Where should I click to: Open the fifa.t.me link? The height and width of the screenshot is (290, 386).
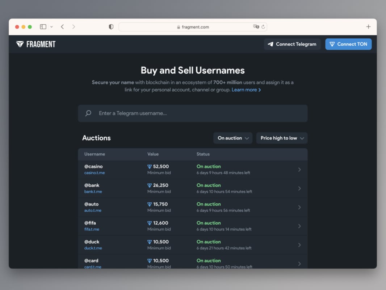tap(92, 229)
